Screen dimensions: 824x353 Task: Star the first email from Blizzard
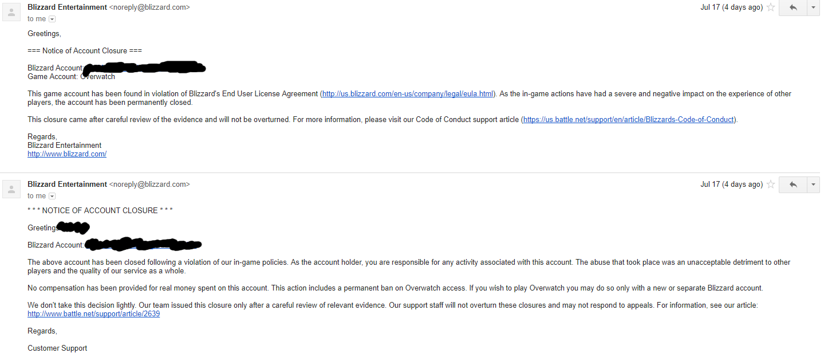pos(770,7)
